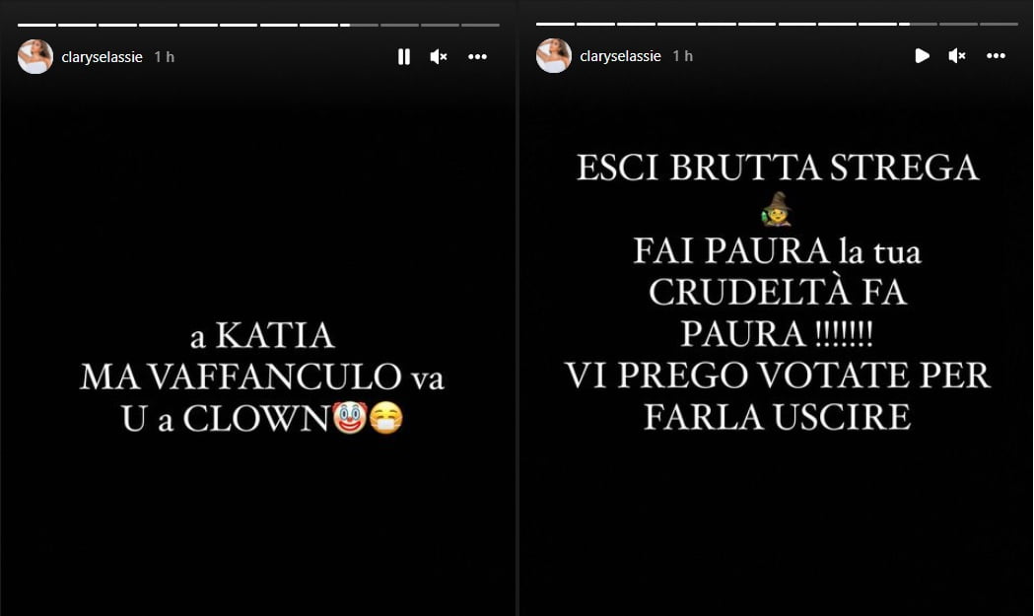Click the 1 h timestamp on left story
1034x616 pixels.
pyautogui.click(x=165, y=57)
